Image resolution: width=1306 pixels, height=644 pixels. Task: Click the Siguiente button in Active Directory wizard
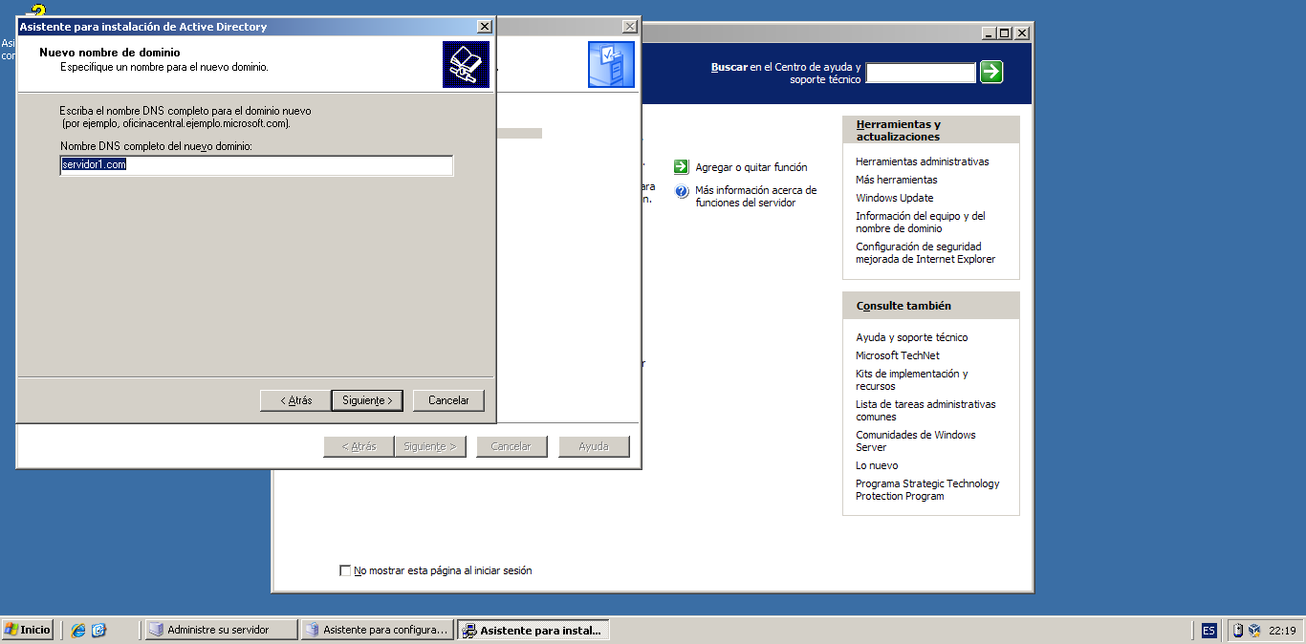(368, 400)
